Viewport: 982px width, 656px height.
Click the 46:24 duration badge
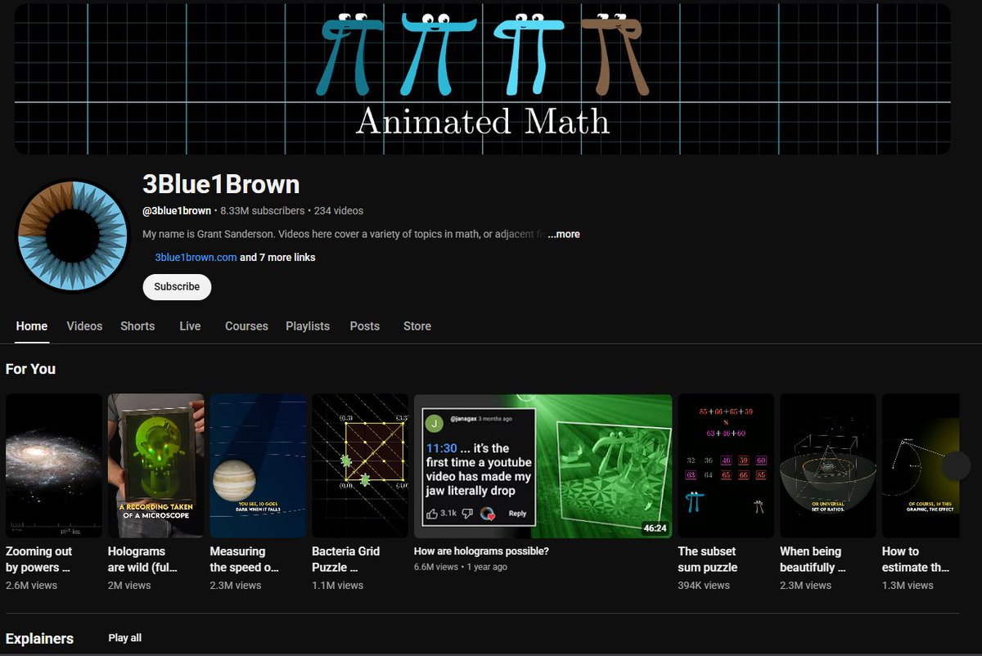pyautogui.click(x=655, y=528)
